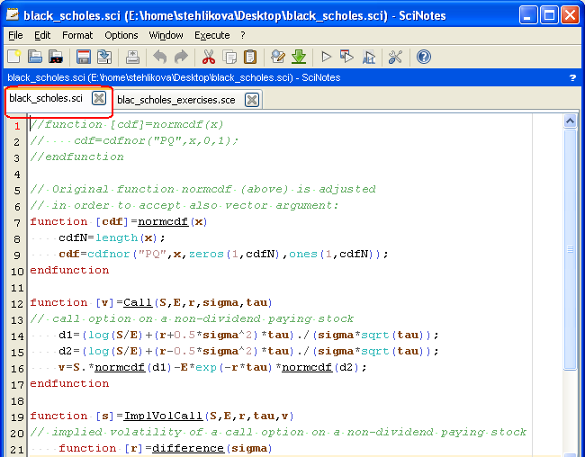Screen dimensions: 585x457
Task: Click the Copy icon in toolbar
Action: pyautogui.click(x=229, y=57)
